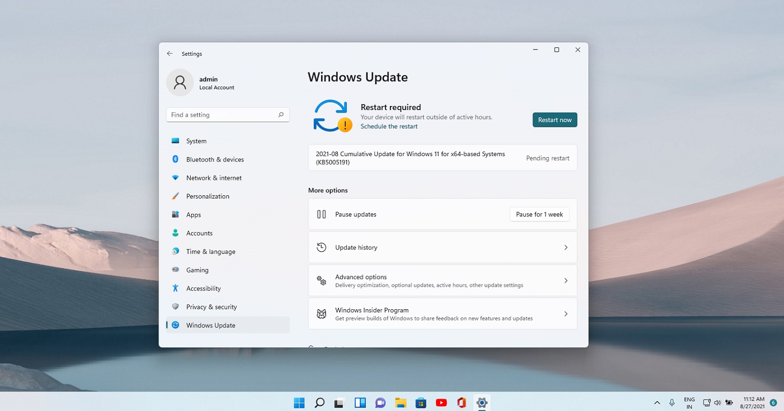This screenshot has height=411, width=784.
Task: Launch File Explorer from taskbar
Action: click(401, 403)
